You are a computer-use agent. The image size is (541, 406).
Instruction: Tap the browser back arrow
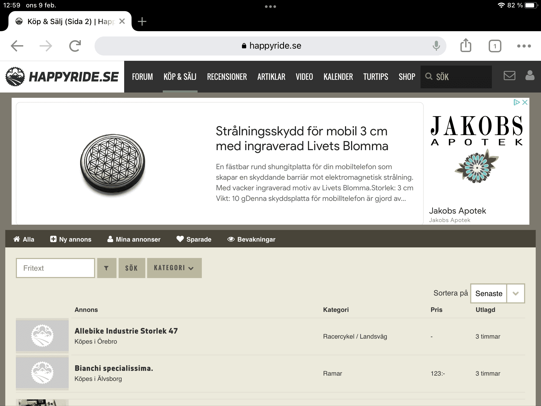click(x=17, y=46)
